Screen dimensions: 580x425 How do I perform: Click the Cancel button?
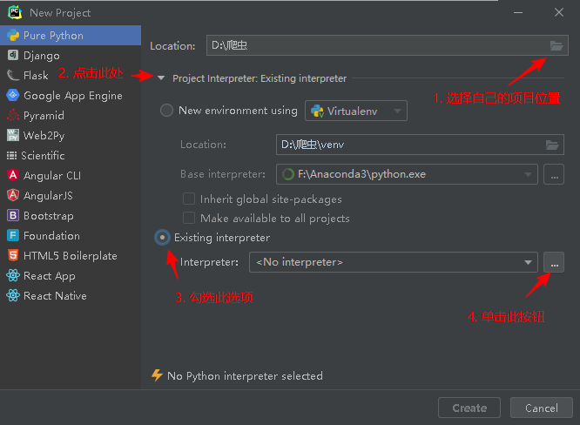[541, 408]
